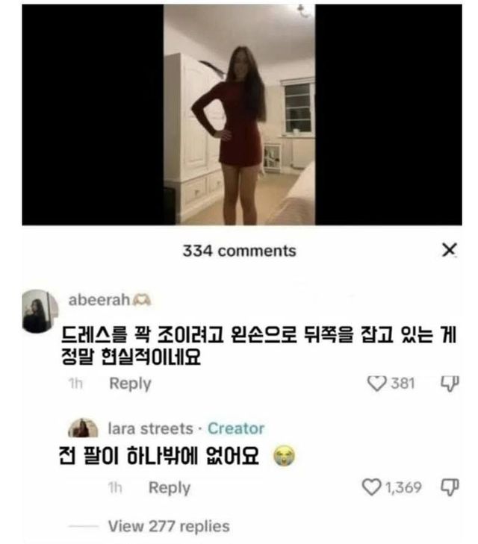Dislike abeerah's comment with the thumbs-down icon
478x544 pixels.
coord(450,384)
